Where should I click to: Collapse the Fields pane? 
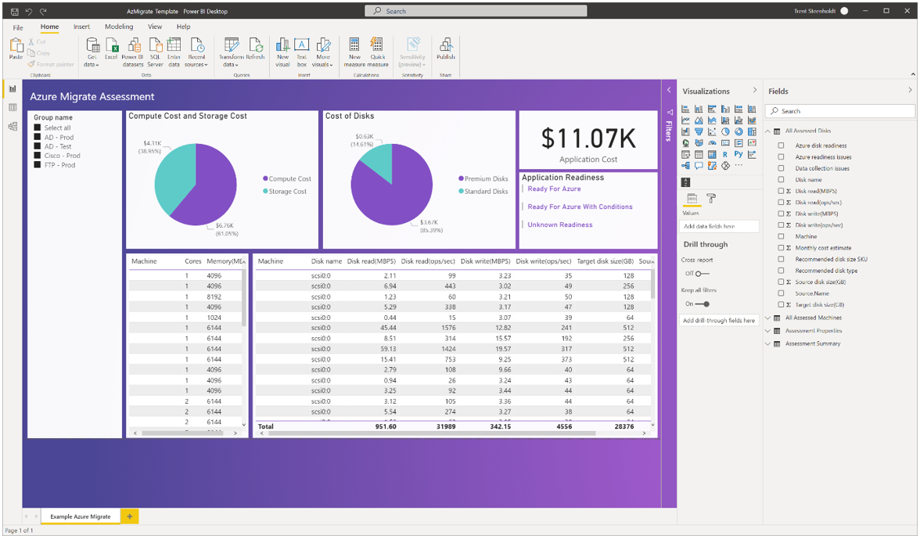click(x=910, y=90)
